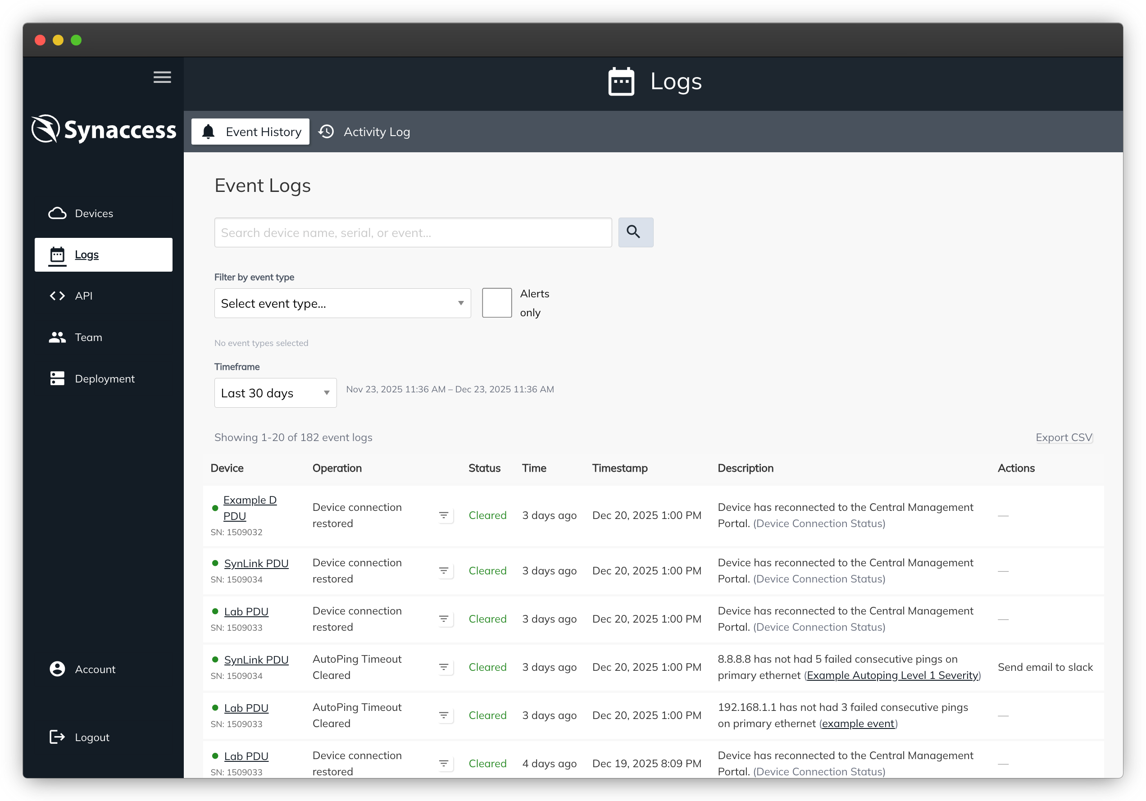Click filter icon in Example D PDU row
This screenshot has width=1146, height=801.
[444, 515]
